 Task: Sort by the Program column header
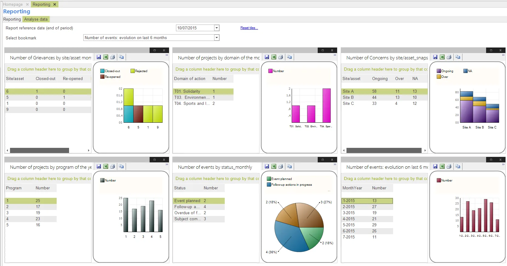14,188
